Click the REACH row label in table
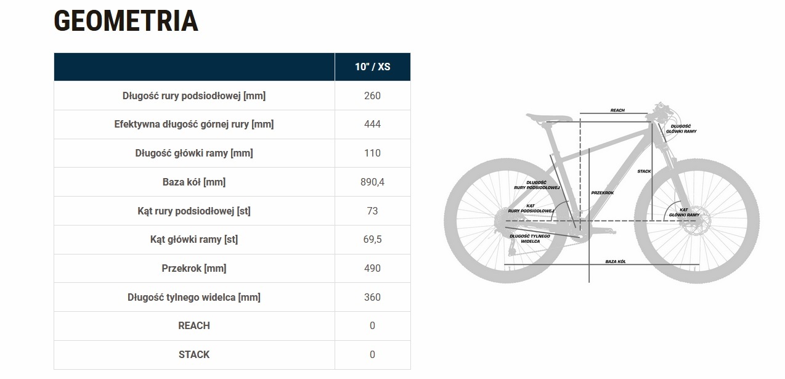Screen dimensions: 785x379 click(194, 325)
